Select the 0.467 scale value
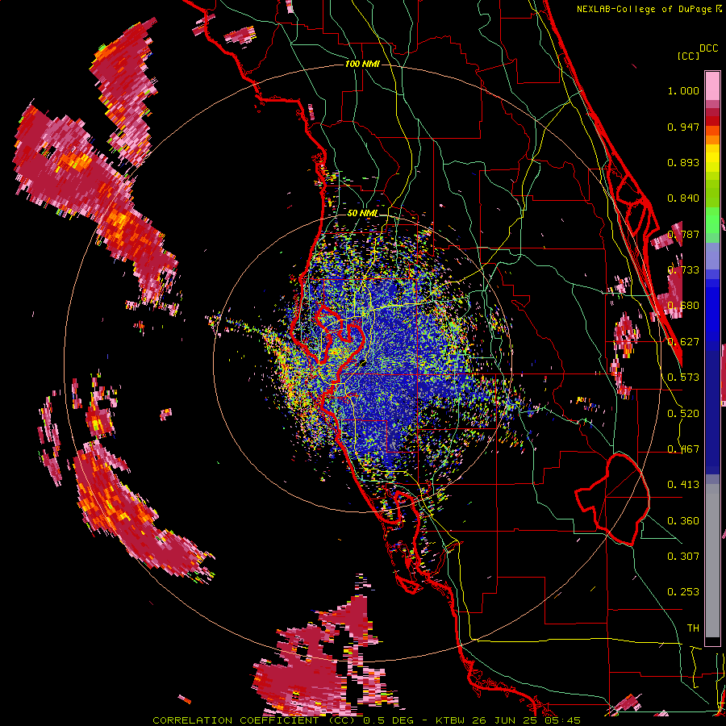This screenshot has height=726, width=726. pos(683,449)
